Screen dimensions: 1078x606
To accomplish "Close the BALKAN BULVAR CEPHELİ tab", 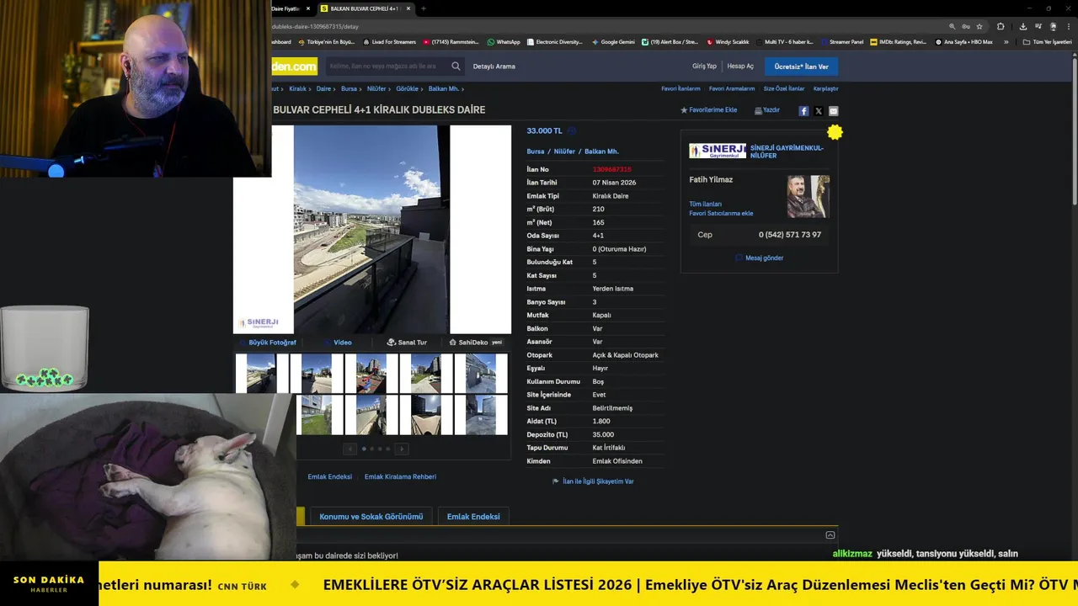I will point(408,8).
